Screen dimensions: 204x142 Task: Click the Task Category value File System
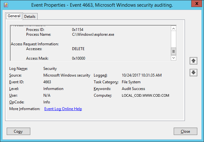click(x=131, y=82)
